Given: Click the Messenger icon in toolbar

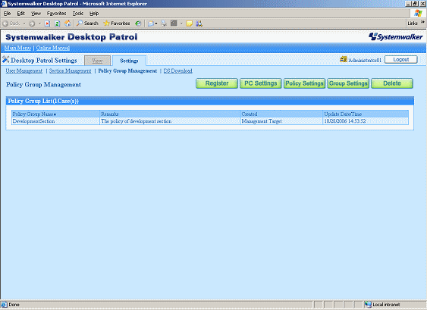Looking at the screenshot, I should coord(199,23).
